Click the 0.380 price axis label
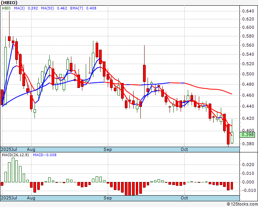The width and height of the screenshot is (258, 207). [248, 144]
